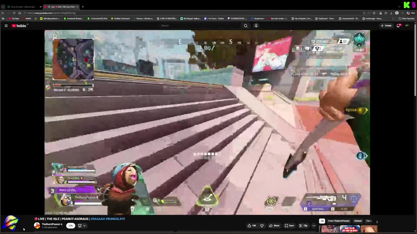Click the Share button

[274, 226]
